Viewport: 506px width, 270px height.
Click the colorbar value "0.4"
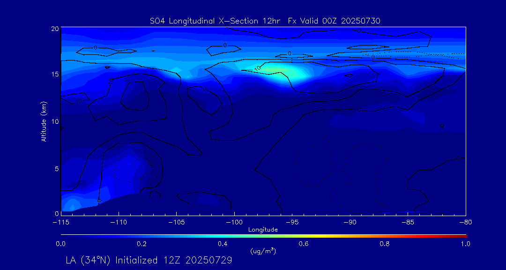click(x=223, y=244)
